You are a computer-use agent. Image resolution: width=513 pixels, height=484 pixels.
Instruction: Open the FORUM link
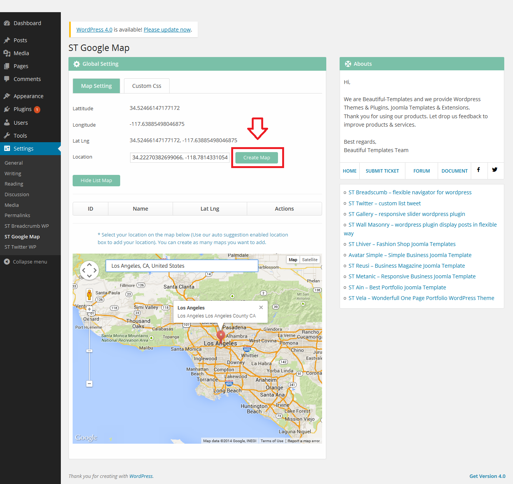[x=422, y=171]
